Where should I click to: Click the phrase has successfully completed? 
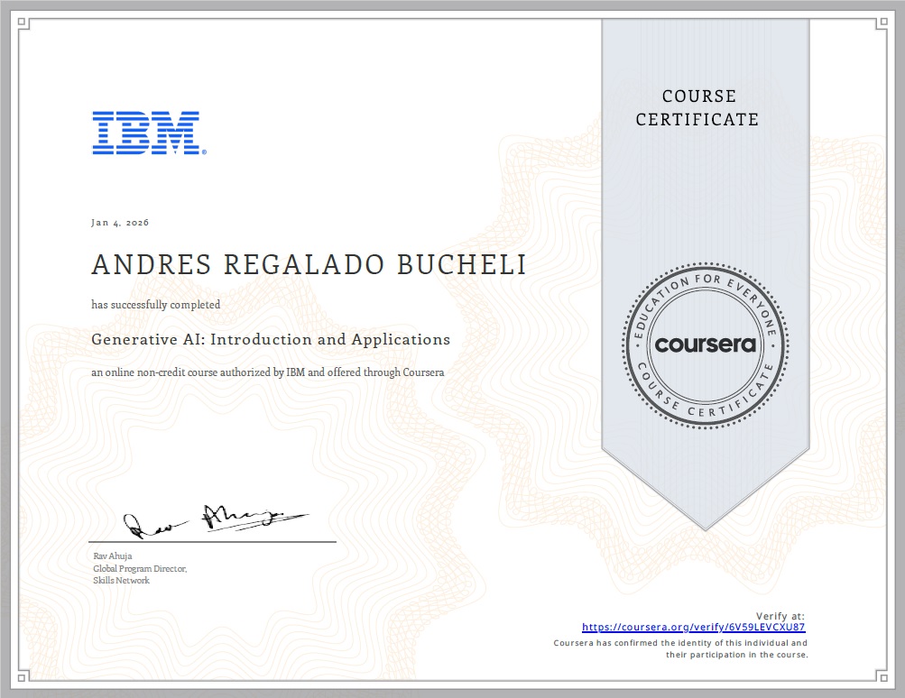[155, 305]
